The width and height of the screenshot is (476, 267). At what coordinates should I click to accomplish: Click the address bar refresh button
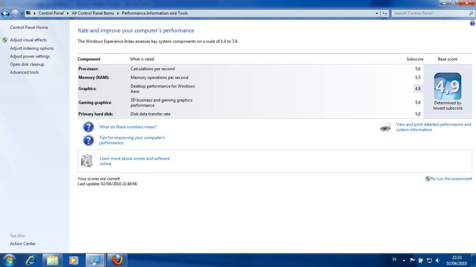385,13
